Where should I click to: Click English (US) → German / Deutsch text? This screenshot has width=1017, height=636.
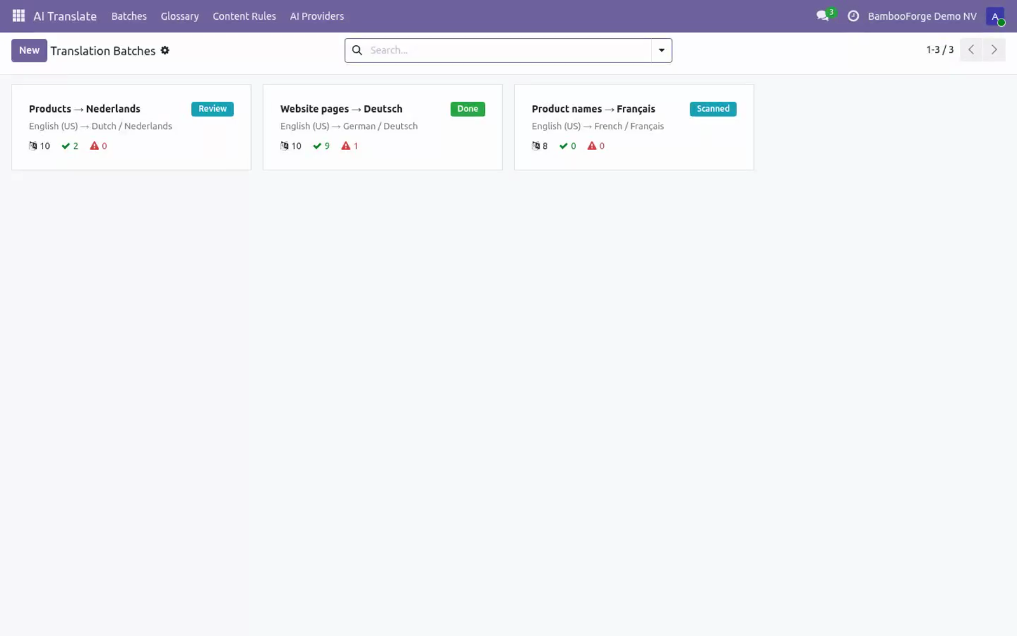(349, 126)
